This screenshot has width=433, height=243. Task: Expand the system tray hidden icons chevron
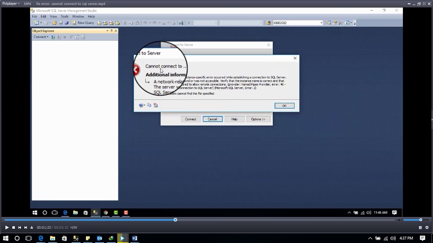(x=370, y=238)
